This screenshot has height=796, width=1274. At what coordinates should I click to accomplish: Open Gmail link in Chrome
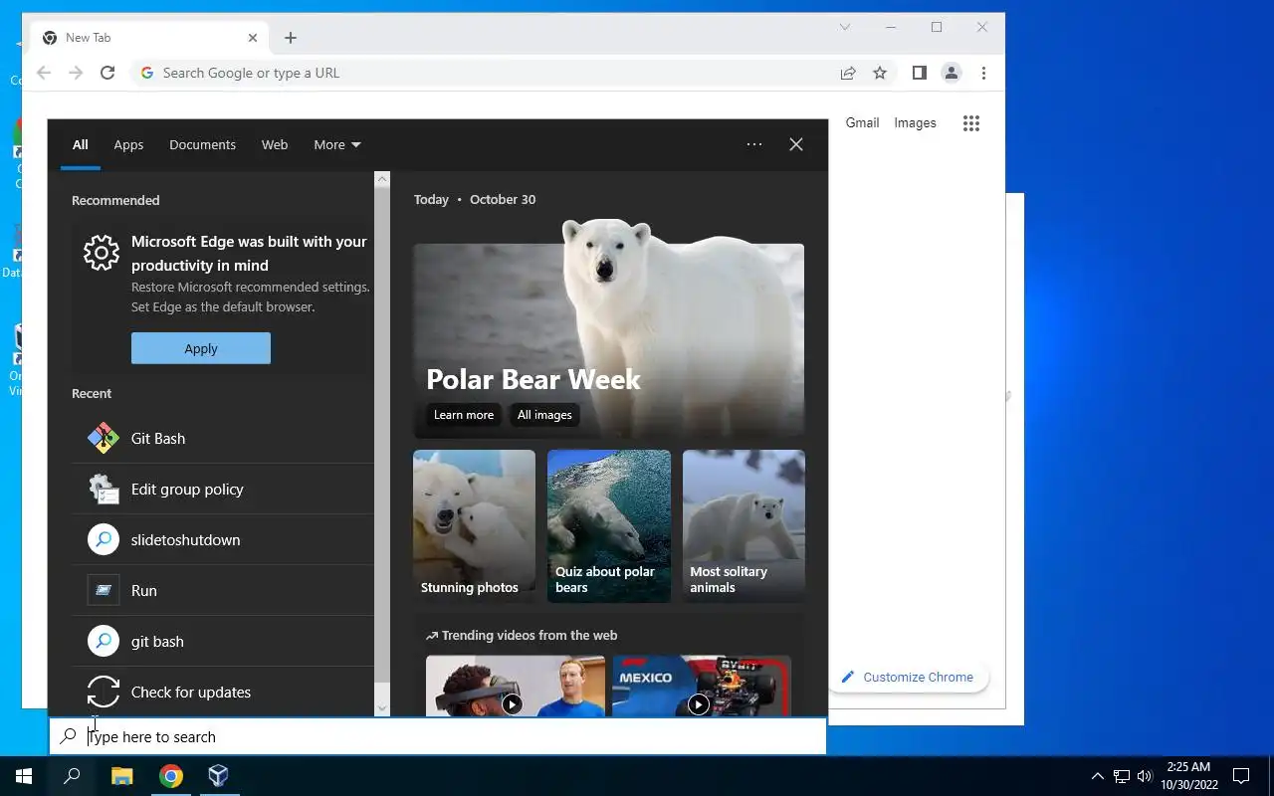(862, 123)
